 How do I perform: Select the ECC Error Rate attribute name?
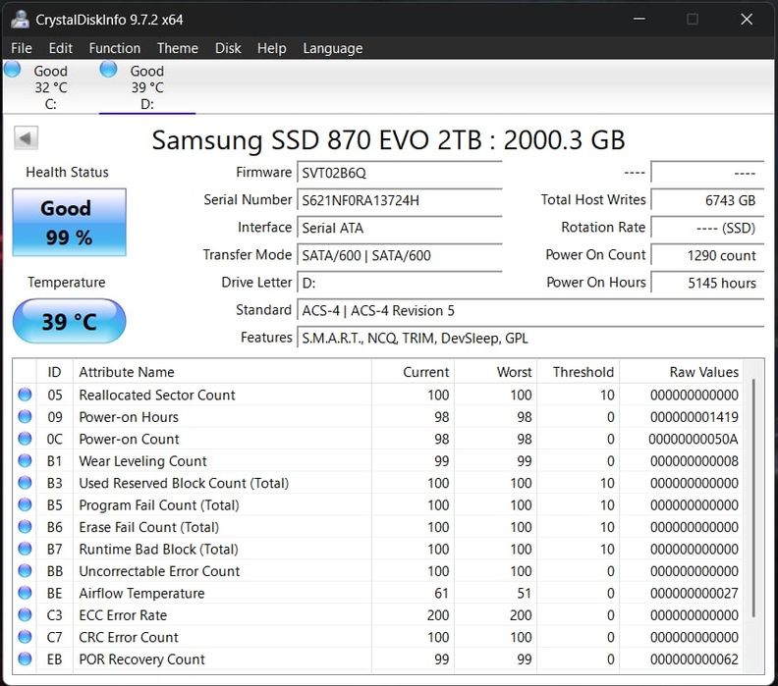click(x=123, y=614)
